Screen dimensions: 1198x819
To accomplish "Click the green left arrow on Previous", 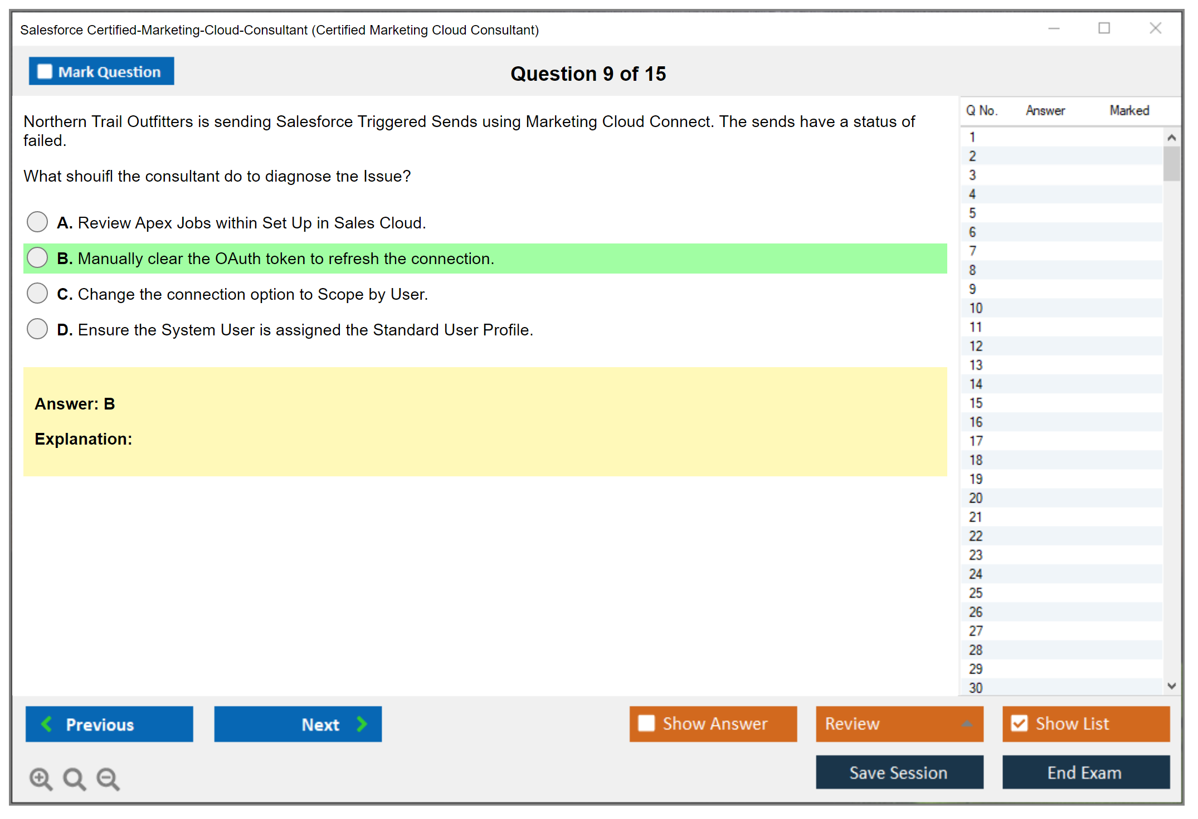I will [47, 724].
